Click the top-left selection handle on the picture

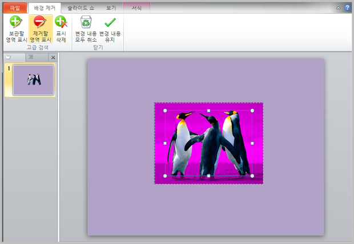[165, 111]
